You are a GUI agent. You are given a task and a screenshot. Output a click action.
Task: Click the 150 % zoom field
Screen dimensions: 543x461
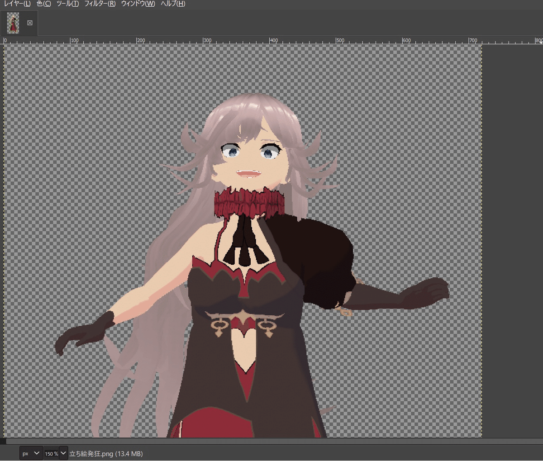point(51,453)
